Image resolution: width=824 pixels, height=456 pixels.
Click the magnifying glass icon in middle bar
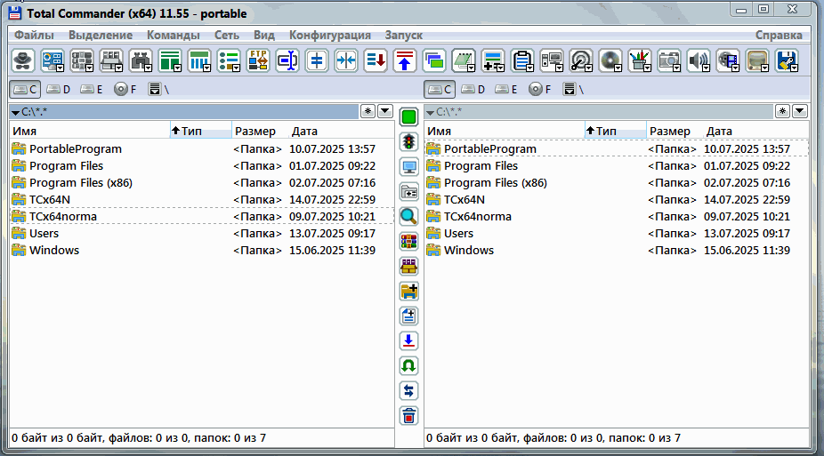[408, 216]
